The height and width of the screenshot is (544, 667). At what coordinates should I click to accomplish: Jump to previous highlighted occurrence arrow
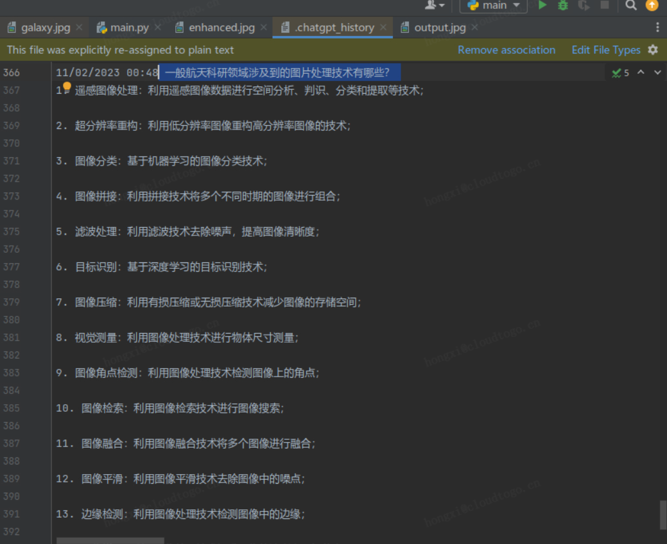(641, 72)
